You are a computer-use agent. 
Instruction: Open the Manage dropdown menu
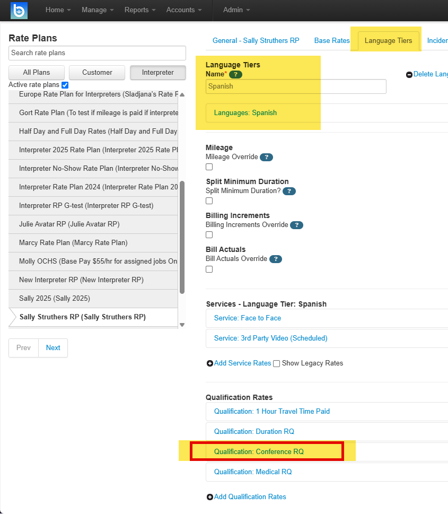[98, 10]
